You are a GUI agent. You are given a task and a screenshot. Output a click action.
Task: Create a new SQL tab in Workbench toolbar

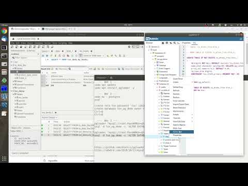tap(12, 47)
